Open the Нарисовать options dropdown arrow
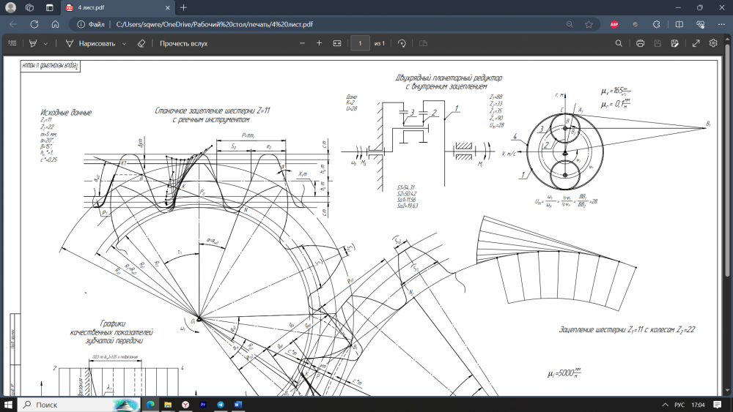The image size is (733, 412). (x=125, y=43)
